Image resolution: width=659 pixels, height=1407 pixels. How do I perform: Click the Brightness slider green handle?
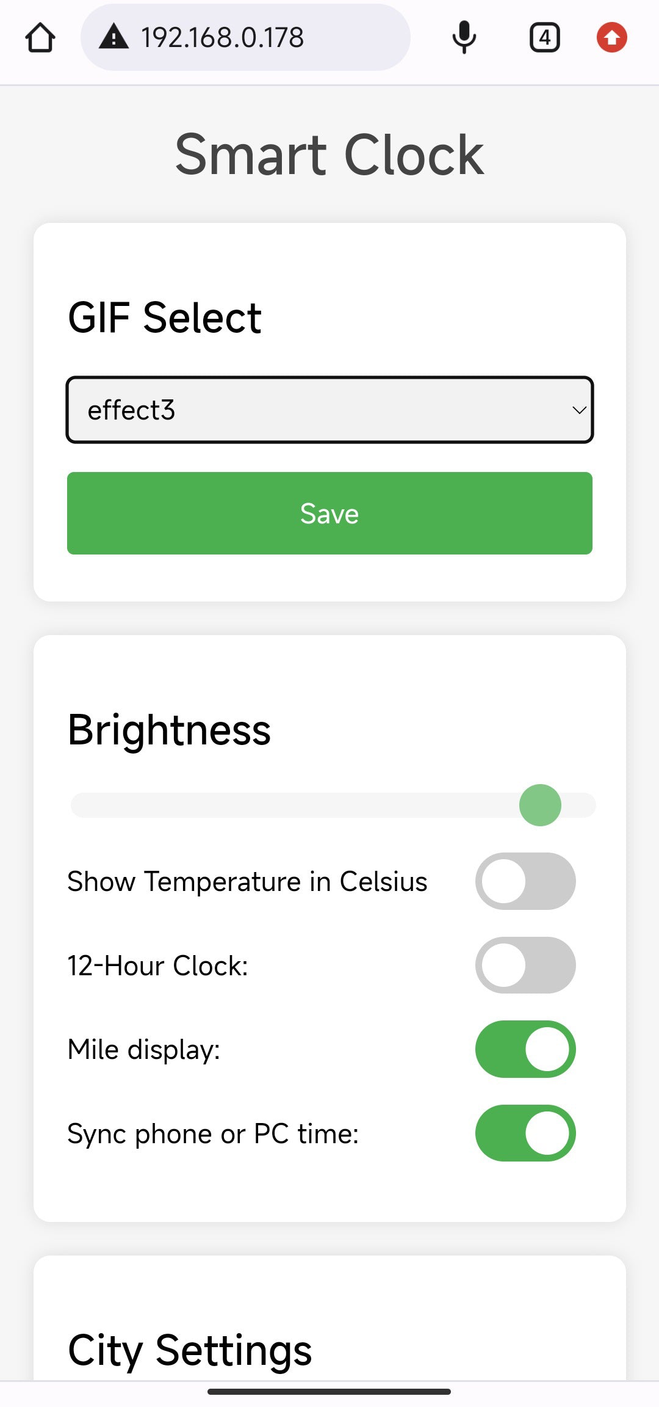pyautogui.click(x=540, y=805)
